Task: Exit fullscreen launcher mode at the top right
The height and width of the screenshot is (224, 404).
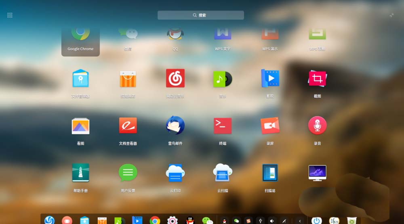Action: tap(391, 15)
